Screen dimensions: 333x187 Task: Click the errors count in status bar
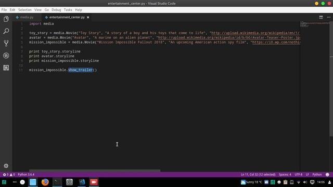click(6, 175)
